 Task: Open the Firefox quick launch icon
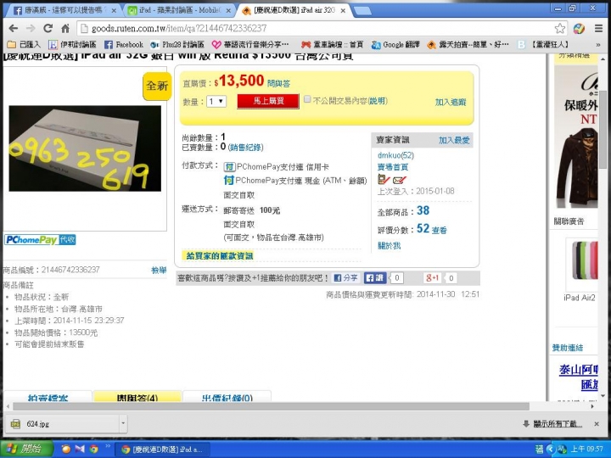pyautogui.click(x=66, y=449)
